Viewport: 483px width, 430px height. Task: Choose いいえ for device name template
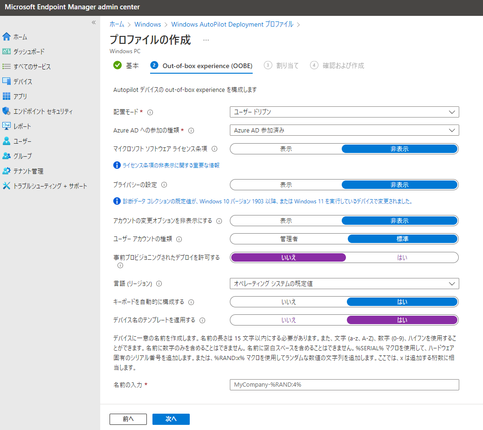289,320
